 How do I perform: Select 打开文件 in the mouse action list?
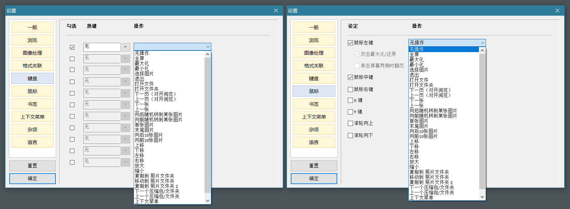click(444, 80)
